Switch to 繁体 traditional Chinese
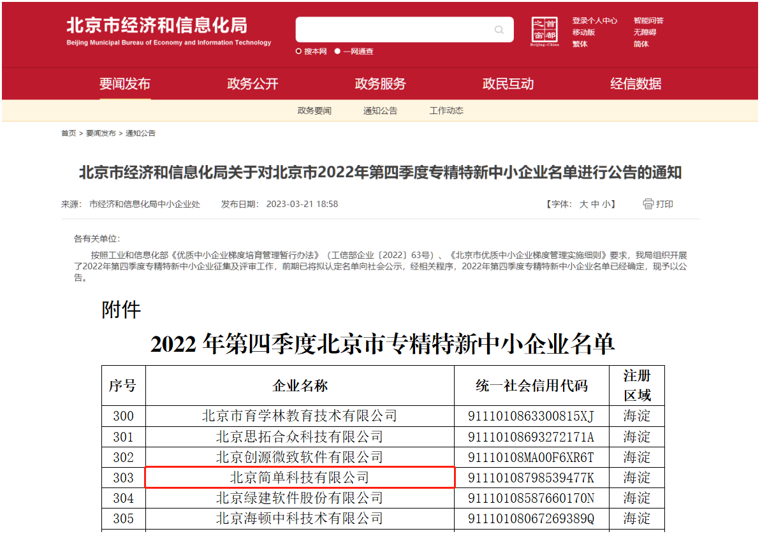 pos(580,44)
